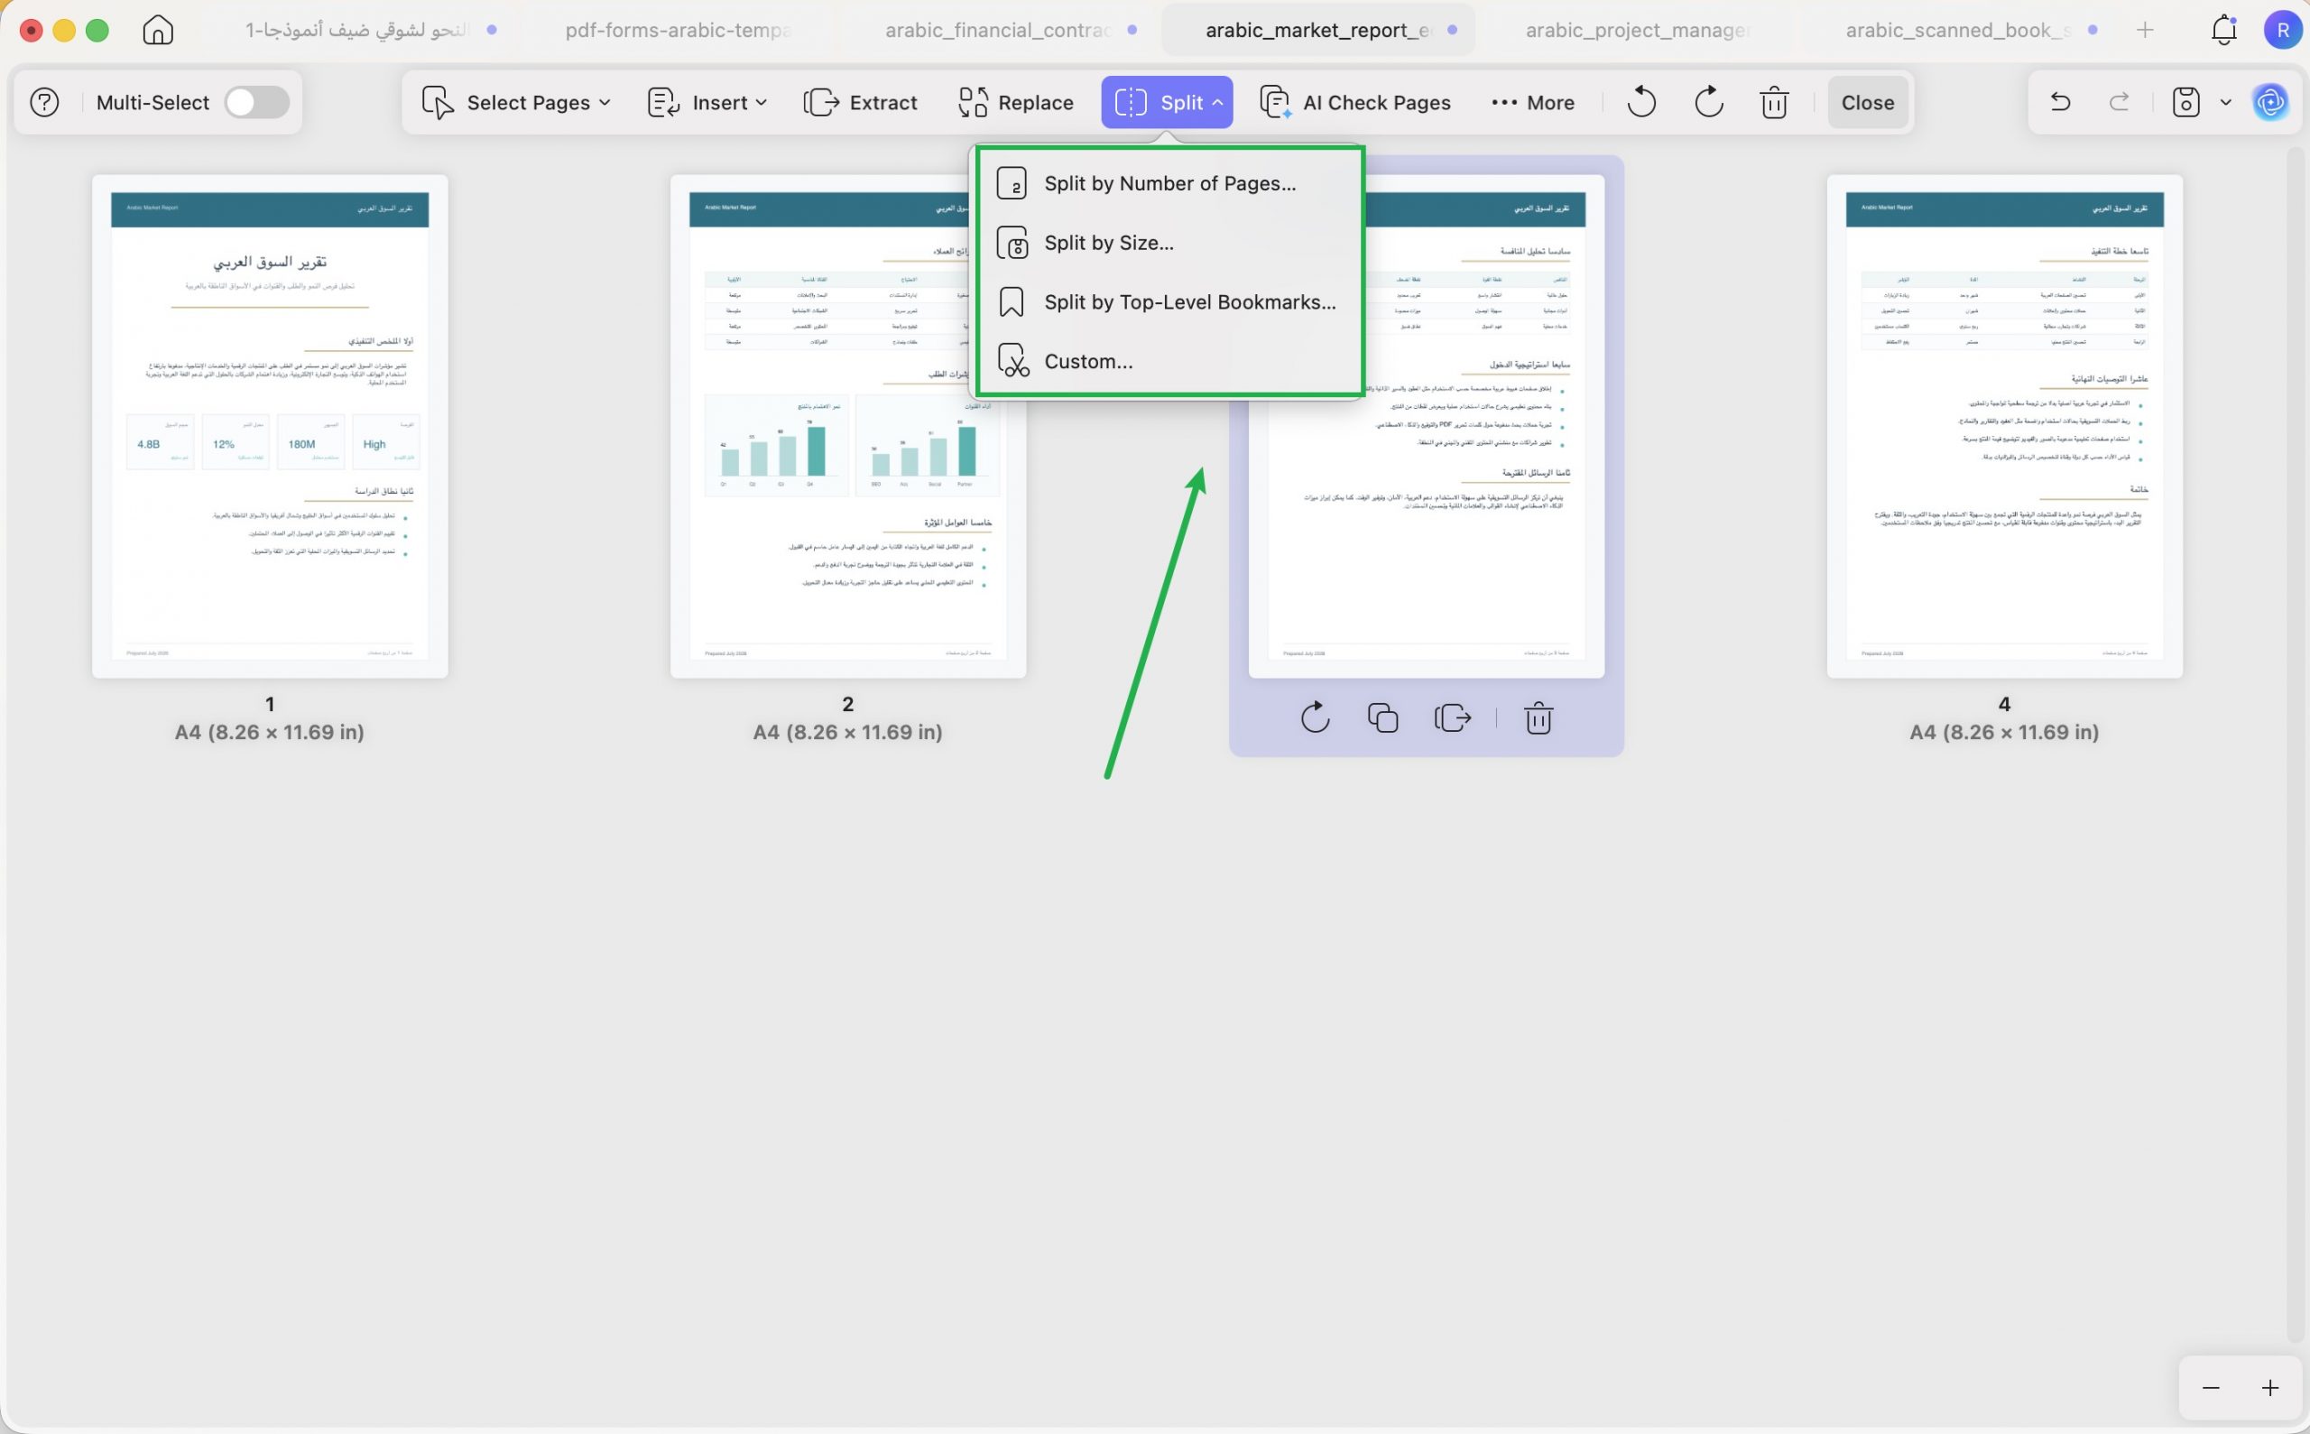Switch to the arabic_financial_contrac tab
This screenshot has height=1434, width=2310.
click(x=998, y=31)
